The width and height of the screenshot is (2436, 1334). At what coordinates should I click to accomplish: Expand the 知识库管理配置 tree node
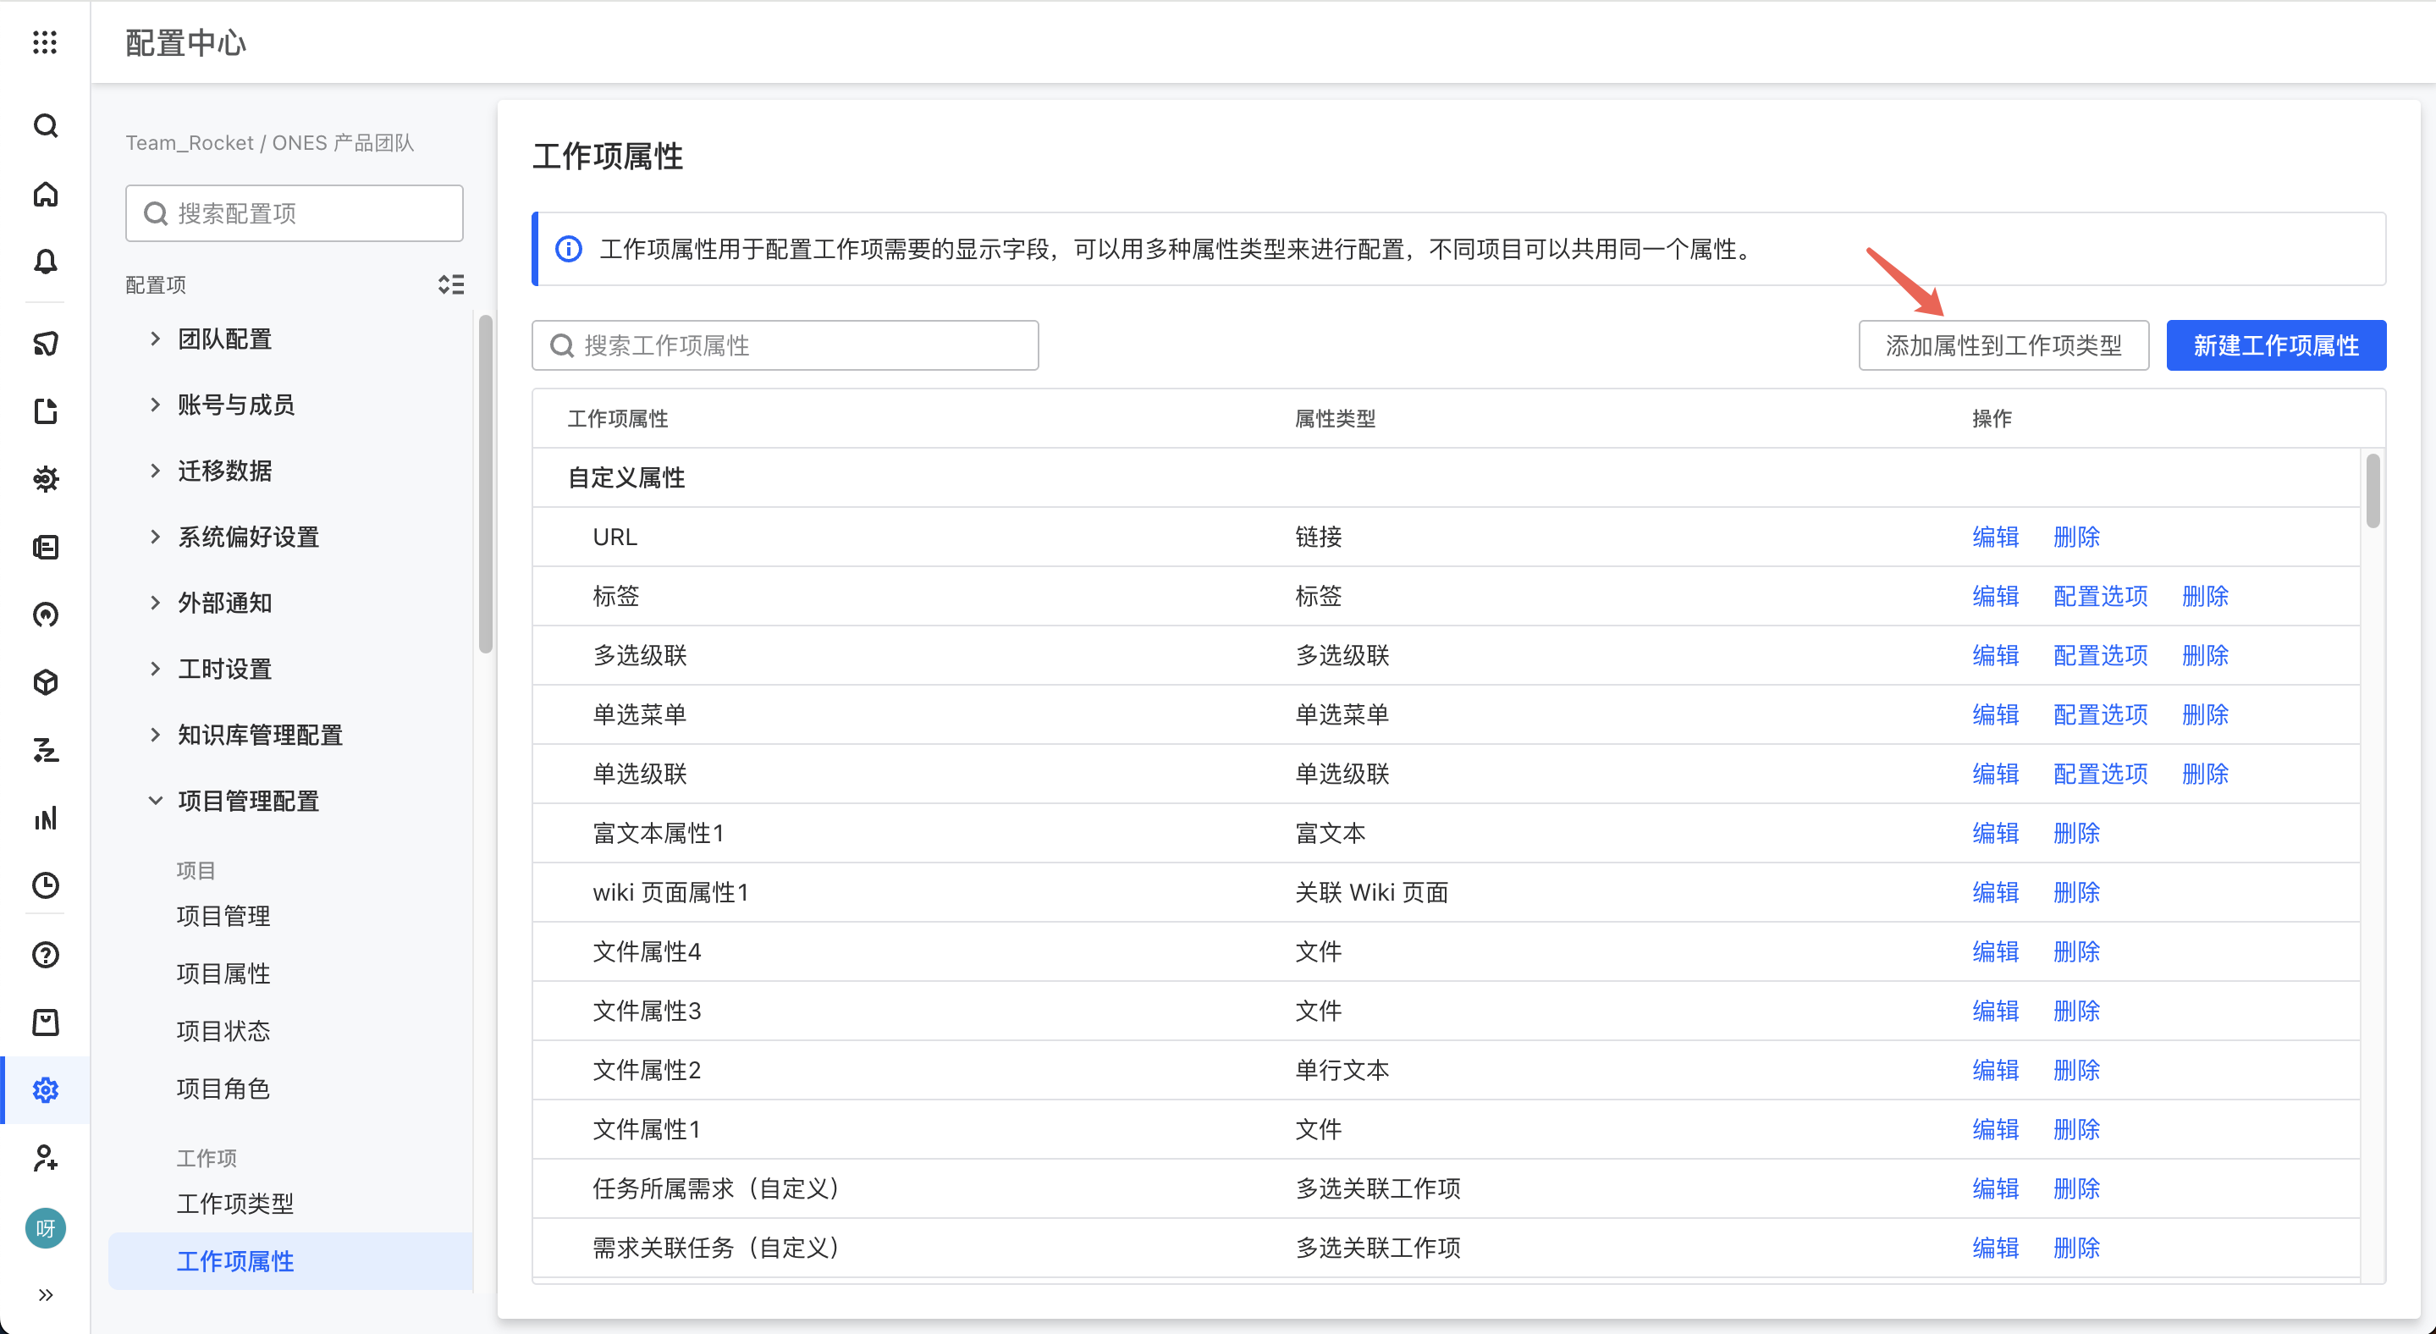(155, 735)
